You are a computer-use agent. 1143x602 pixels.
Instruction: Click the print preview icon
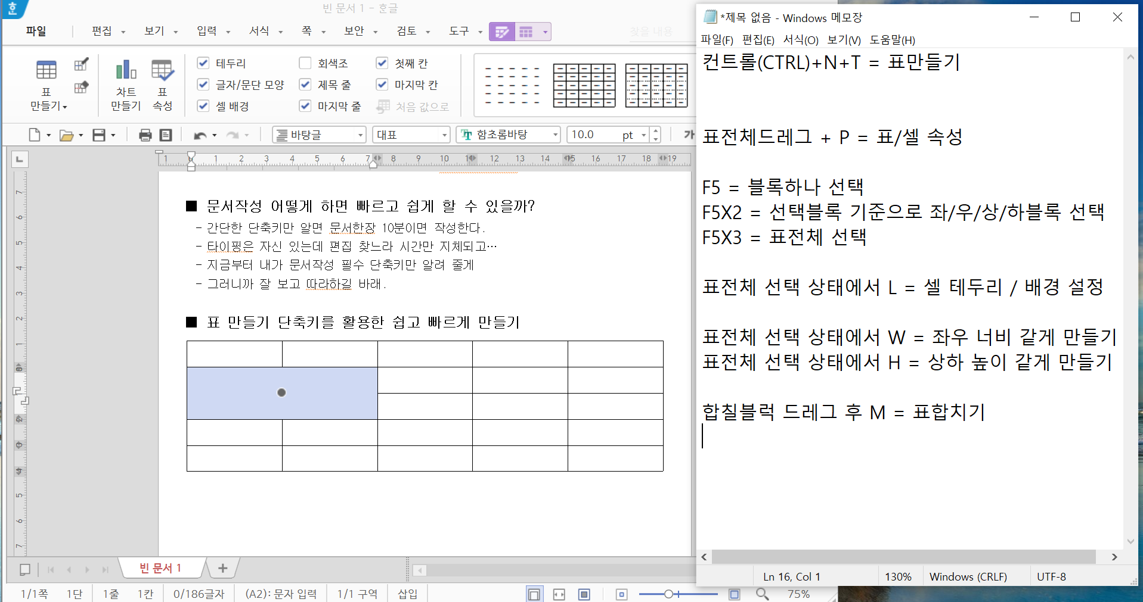coord(166,135)
